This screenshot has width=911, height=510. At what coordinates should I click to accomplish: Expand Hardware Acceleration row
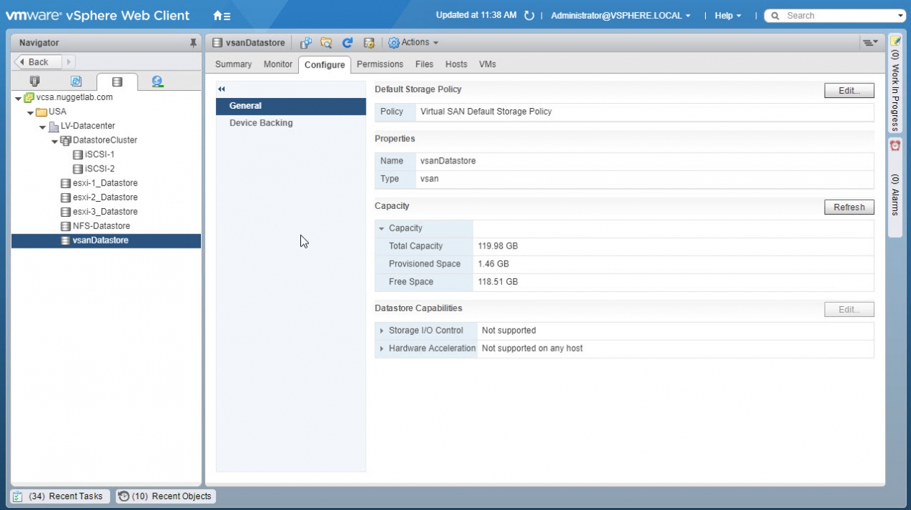(382, 349)
